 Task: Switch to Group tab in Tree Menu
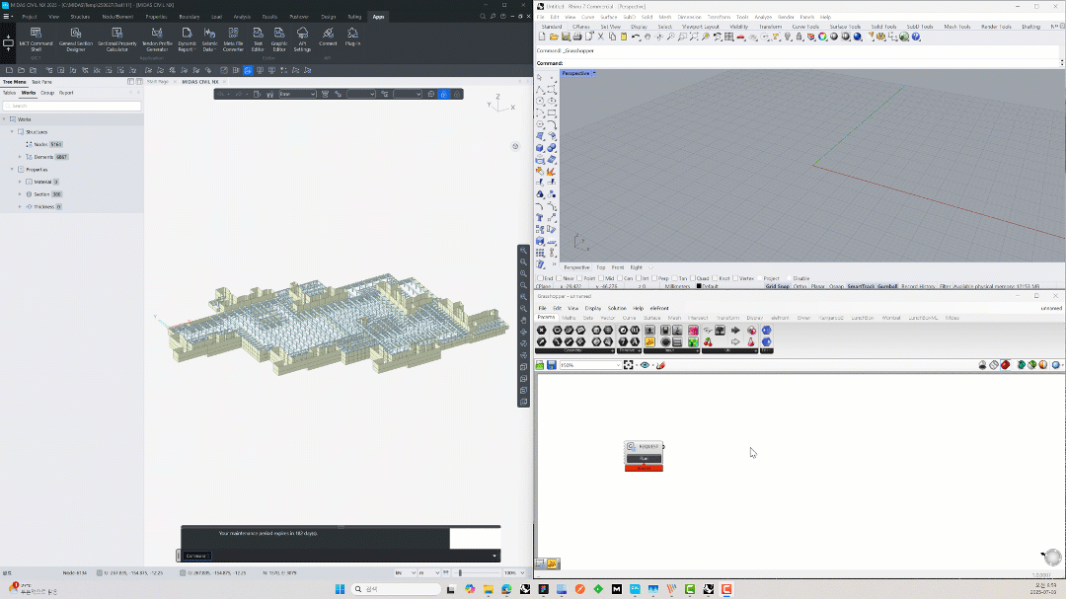(47, 93)
